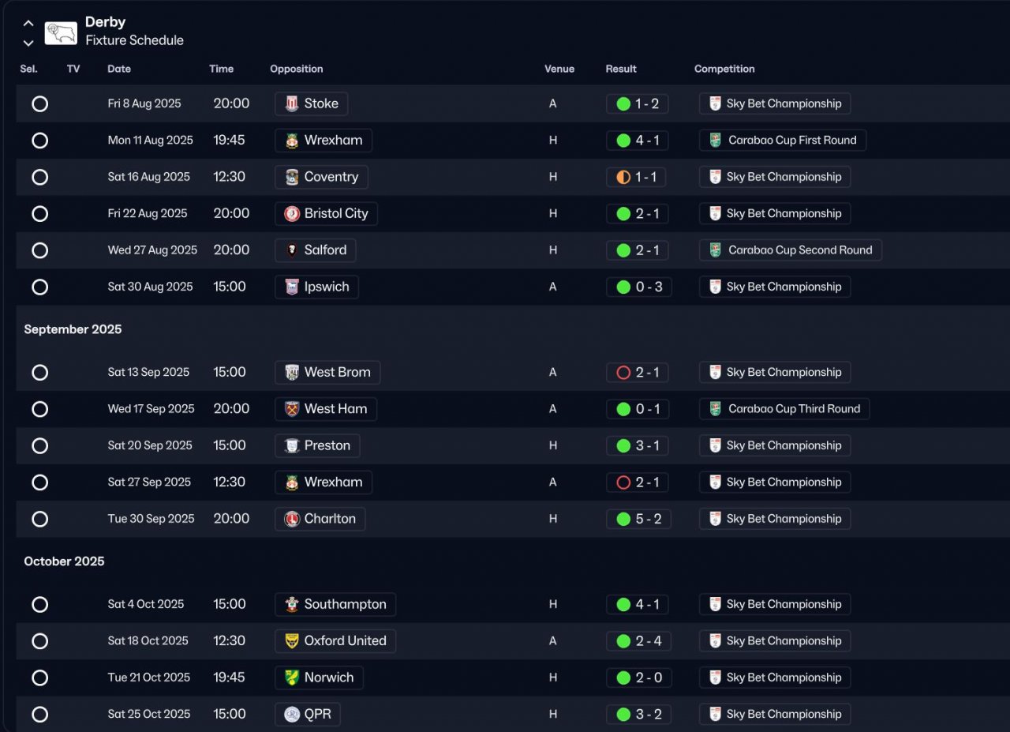Click the Ipswich club badge icon
1010x732 pixels.
(x=292, y=287)
